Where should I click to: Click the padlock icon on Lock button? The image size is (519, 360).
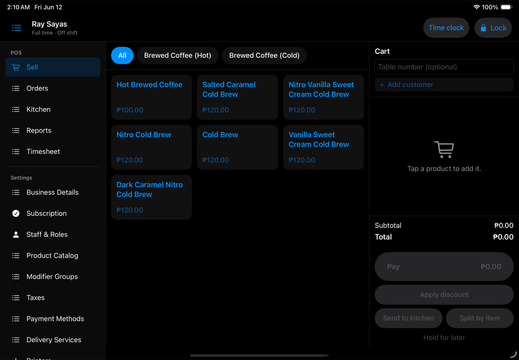pos(483,28)
